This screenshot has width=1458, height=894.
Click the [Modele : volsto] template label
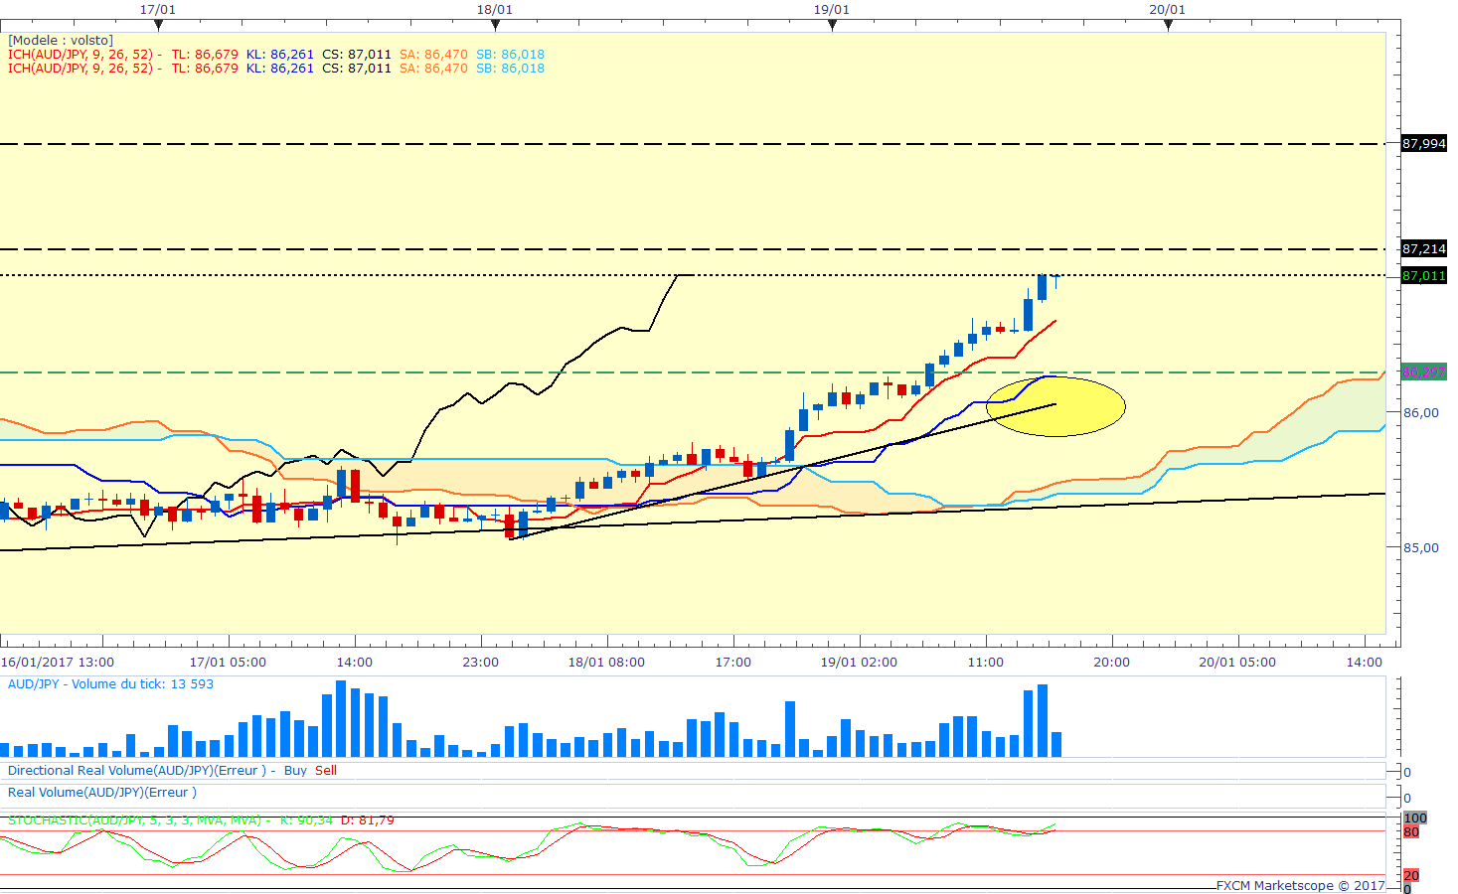61,41
